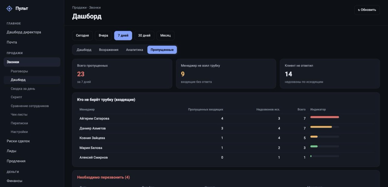
Task: Pick the Месяц period filter
Action: tap(166, 35)
